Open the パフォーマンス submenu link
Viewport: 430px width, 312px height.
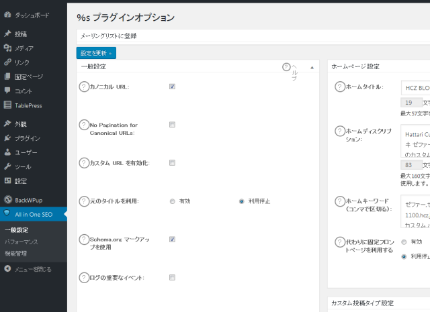[x=21, y=242]
